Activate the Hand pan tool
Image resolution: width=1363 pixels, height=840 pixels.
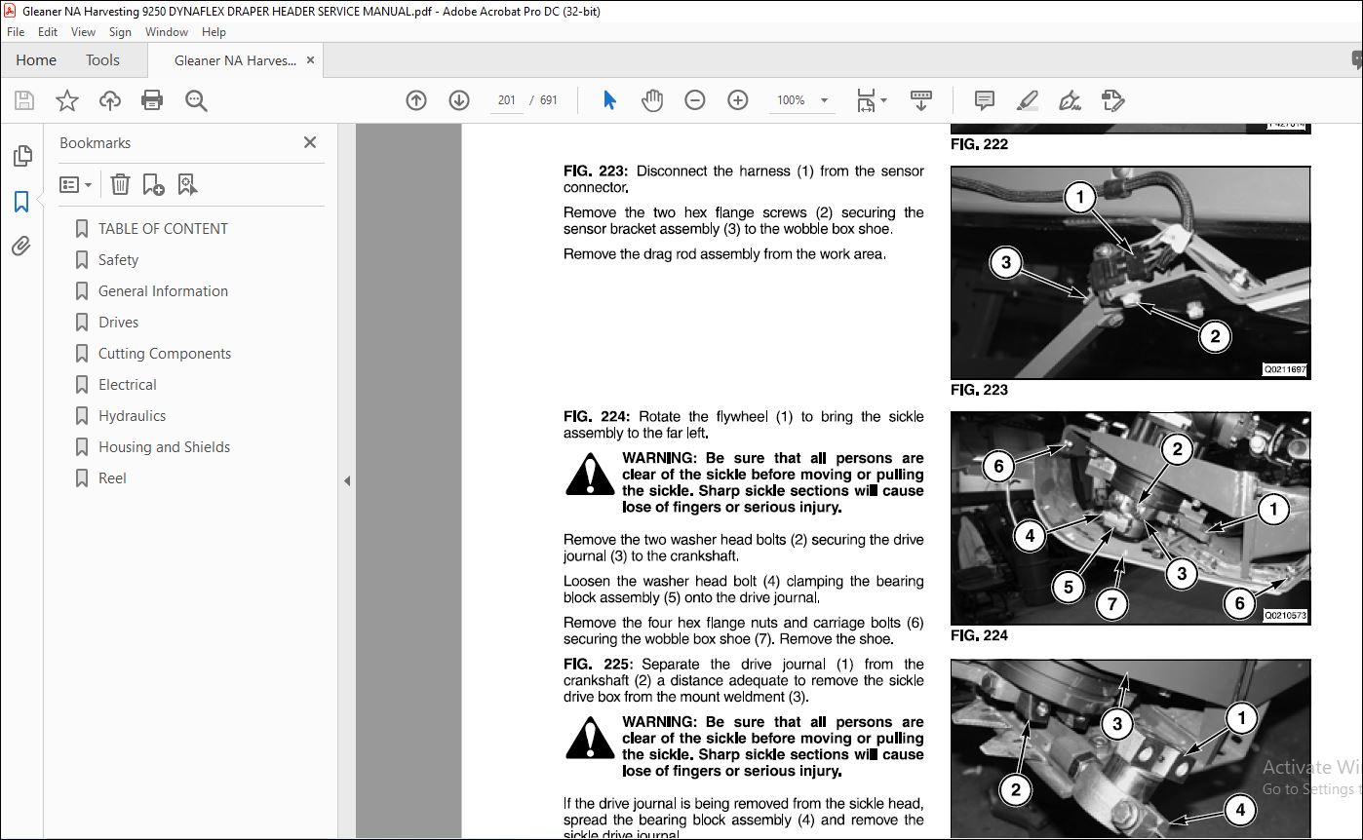coord(652,100)
